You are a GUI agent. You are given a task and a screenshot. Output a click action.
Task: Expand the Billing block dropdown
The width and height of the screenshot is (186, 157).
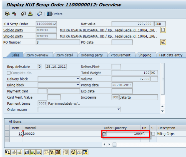pyautogui.click(x=78, y=85)
